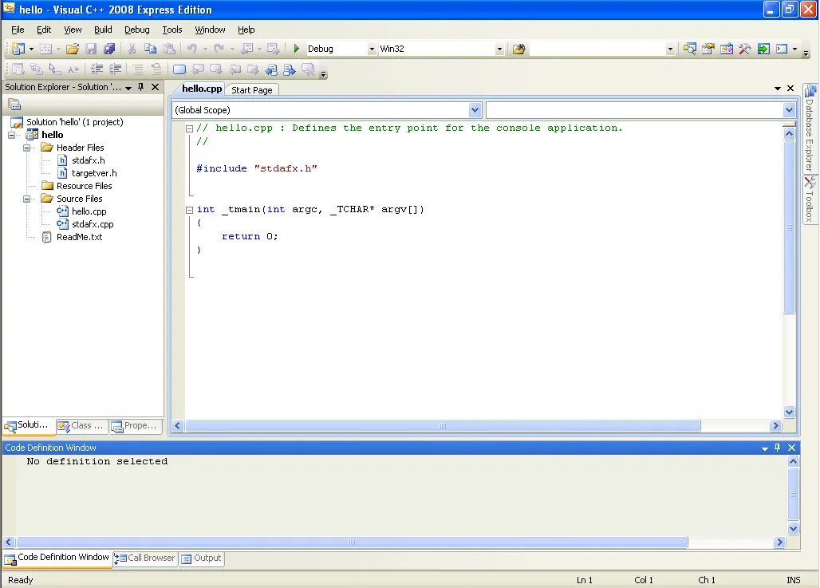Select targetver.h in Solution Explorer
Image resolution: width=820 pixels, height=588 pixels.
[x=94, y=173]
